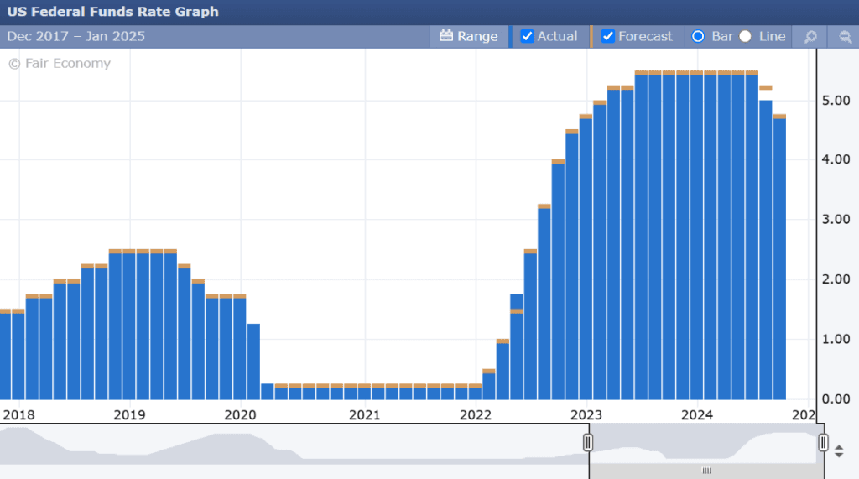The height and width of the screenshot is (479, 859).
Task: Uncheck the Actual checkbox
Action: (527, 36)
